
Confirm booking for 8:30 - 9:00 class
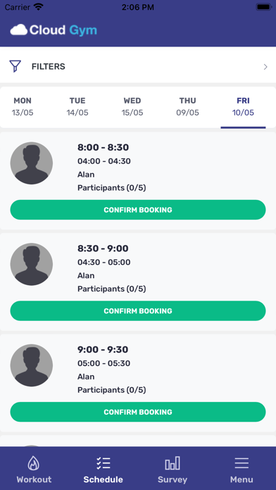pyautogui.click(x=138, y=311)
